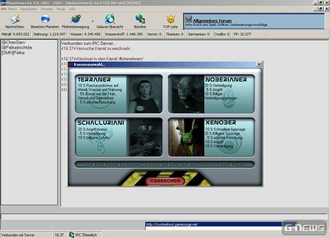Click the Rassenauswahl dialog title icon
Viewport: 330px width, 238px height.
pyautogui.click(x=71, y=65)
